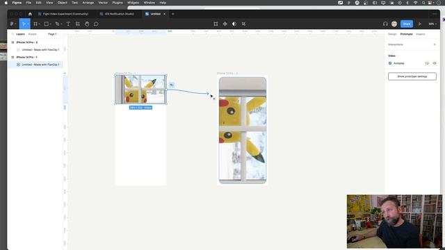Viewport: 445px width, 250px height.
Task: Click the Create component icon
Action: tap(225, 24)
